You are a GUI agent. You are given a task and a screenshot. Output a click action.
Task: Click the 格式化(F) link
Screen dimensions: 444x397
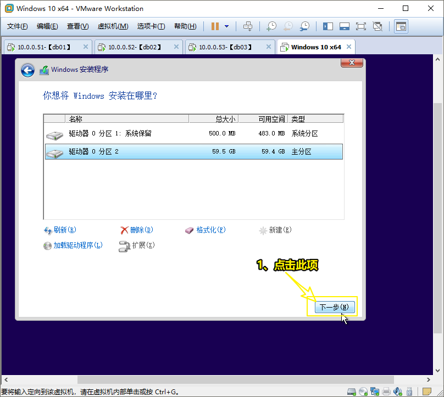click(x=211, y=230)
